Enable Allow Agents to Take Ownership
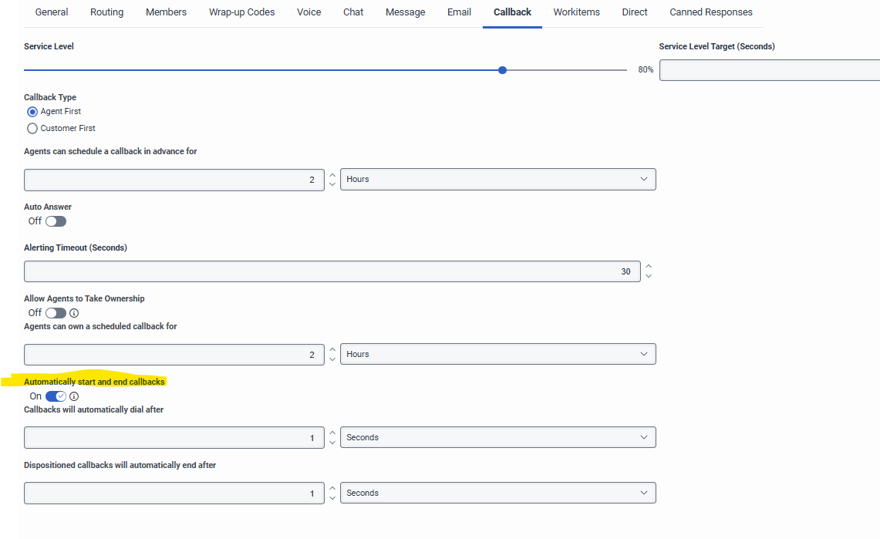The width and height of the screenshot is (880, 539). pyautogui.click(x=56, y=313)
